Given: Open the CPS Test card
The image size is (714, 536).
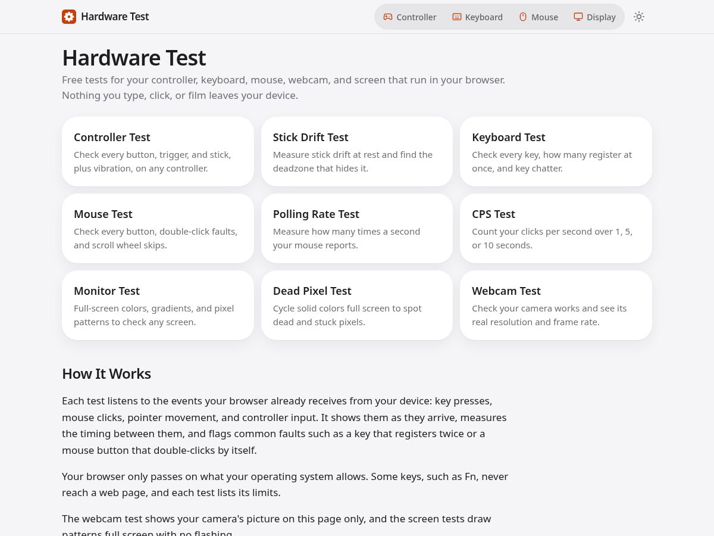Looking at the screenshot, I should (x=556, y=228).
